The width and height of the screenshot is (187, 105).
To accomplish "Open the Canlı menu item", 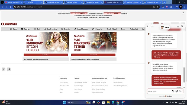I will 13,29.
